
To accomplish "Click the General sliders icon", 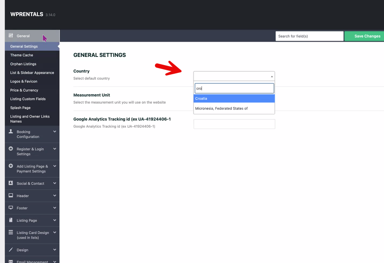I will point(11,36).
